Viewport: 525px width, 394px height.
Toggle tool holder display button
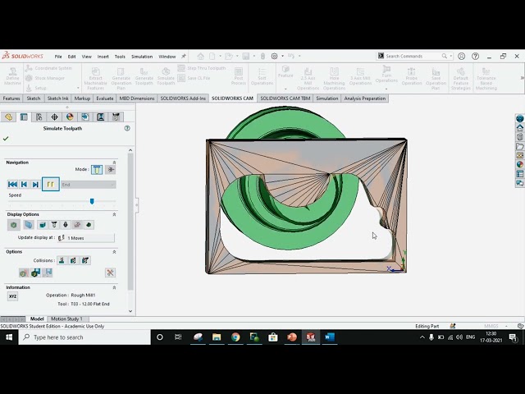(54, 225)
